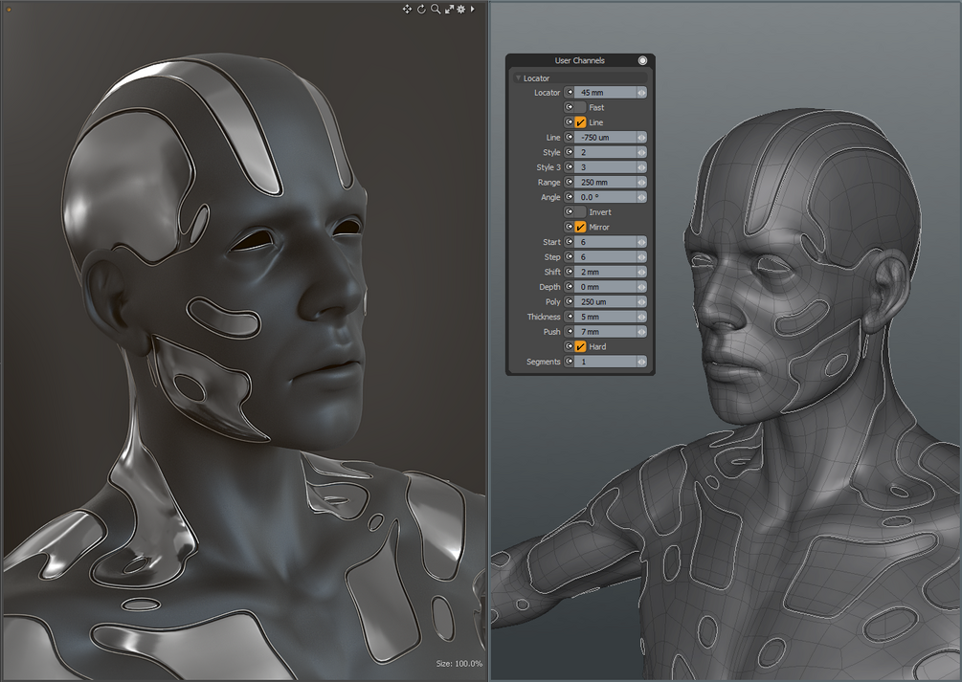Click the Size 100.0% indicator
This screenshot has height=682, width=962.
(459, 662)
